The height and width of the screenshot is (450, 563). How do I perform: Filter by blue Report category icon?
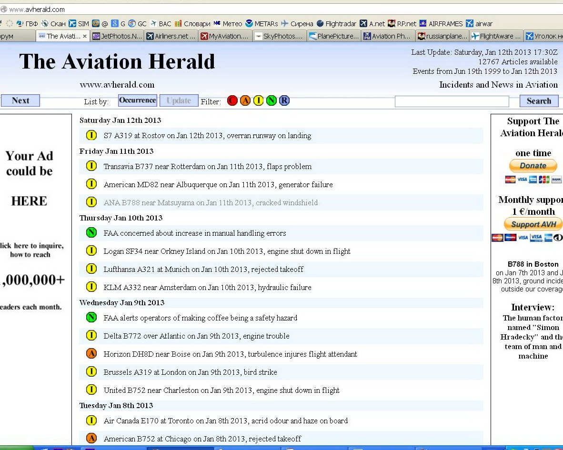(284, 101)
